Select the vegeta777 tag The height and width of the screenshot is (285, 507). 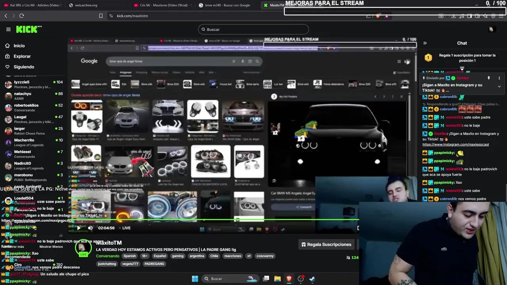130,264
